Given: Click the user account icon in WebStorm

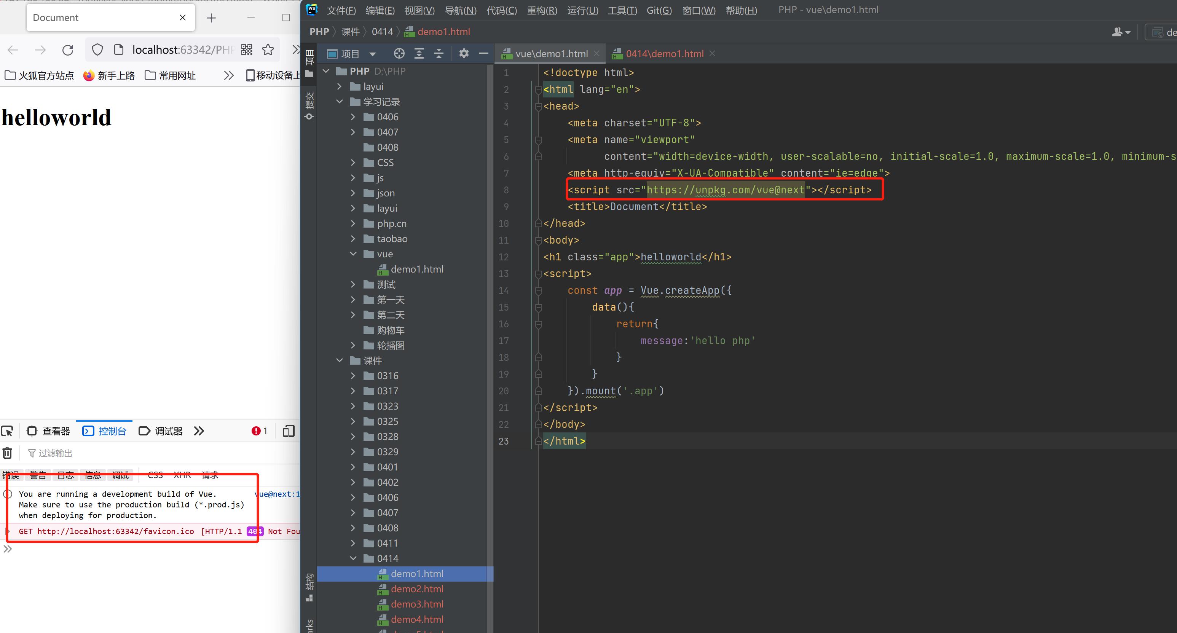Looking at the screenshot, I should pos(1121,32).
